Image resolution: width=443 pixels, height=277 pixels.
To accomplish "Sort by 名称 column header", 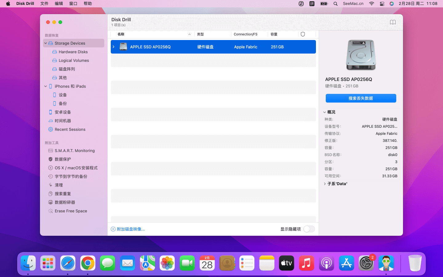I will click(121, 34).
